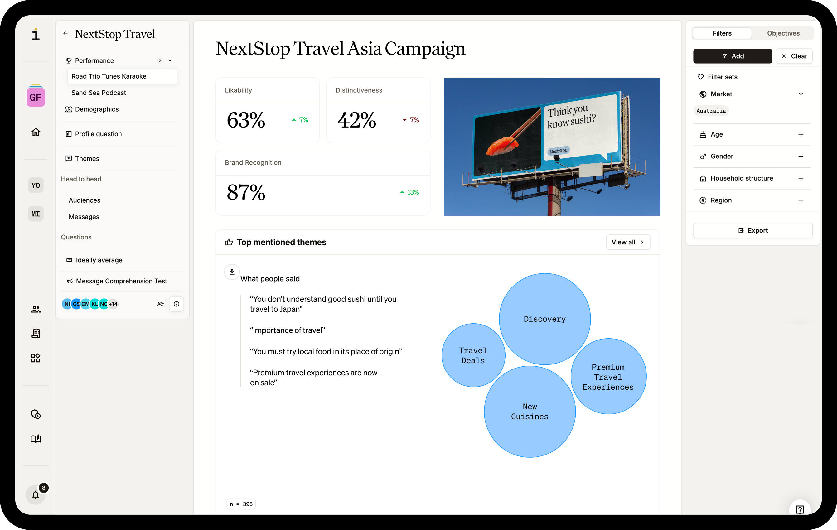
Task: Click the back arrow beside NextStop Travel
Action: click(65, 33)
